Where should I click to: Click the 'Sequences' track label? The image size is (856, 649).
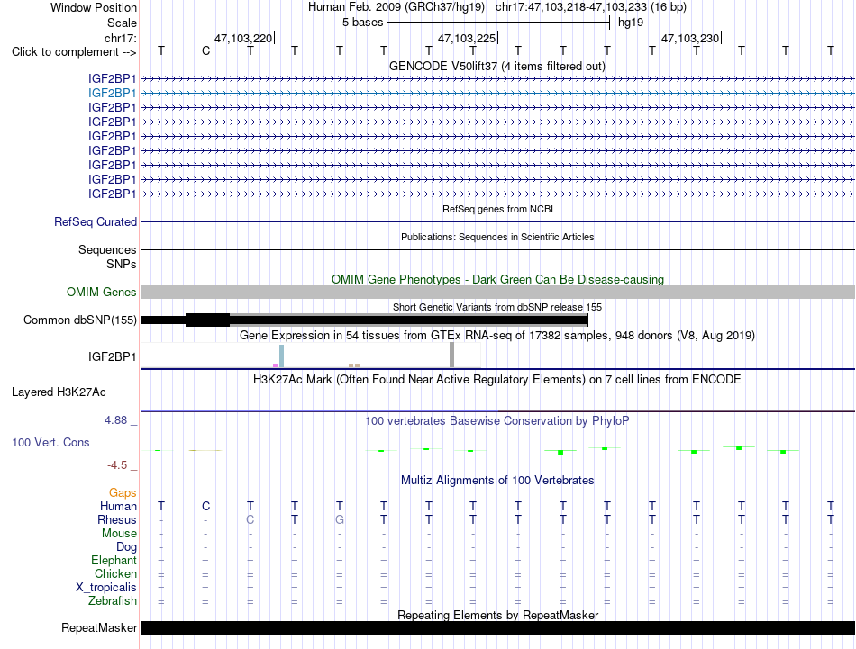[x=107, y=249]
